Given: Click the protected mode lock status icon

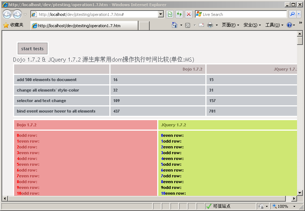Looking at the screenshot, I should coord(261,206).
